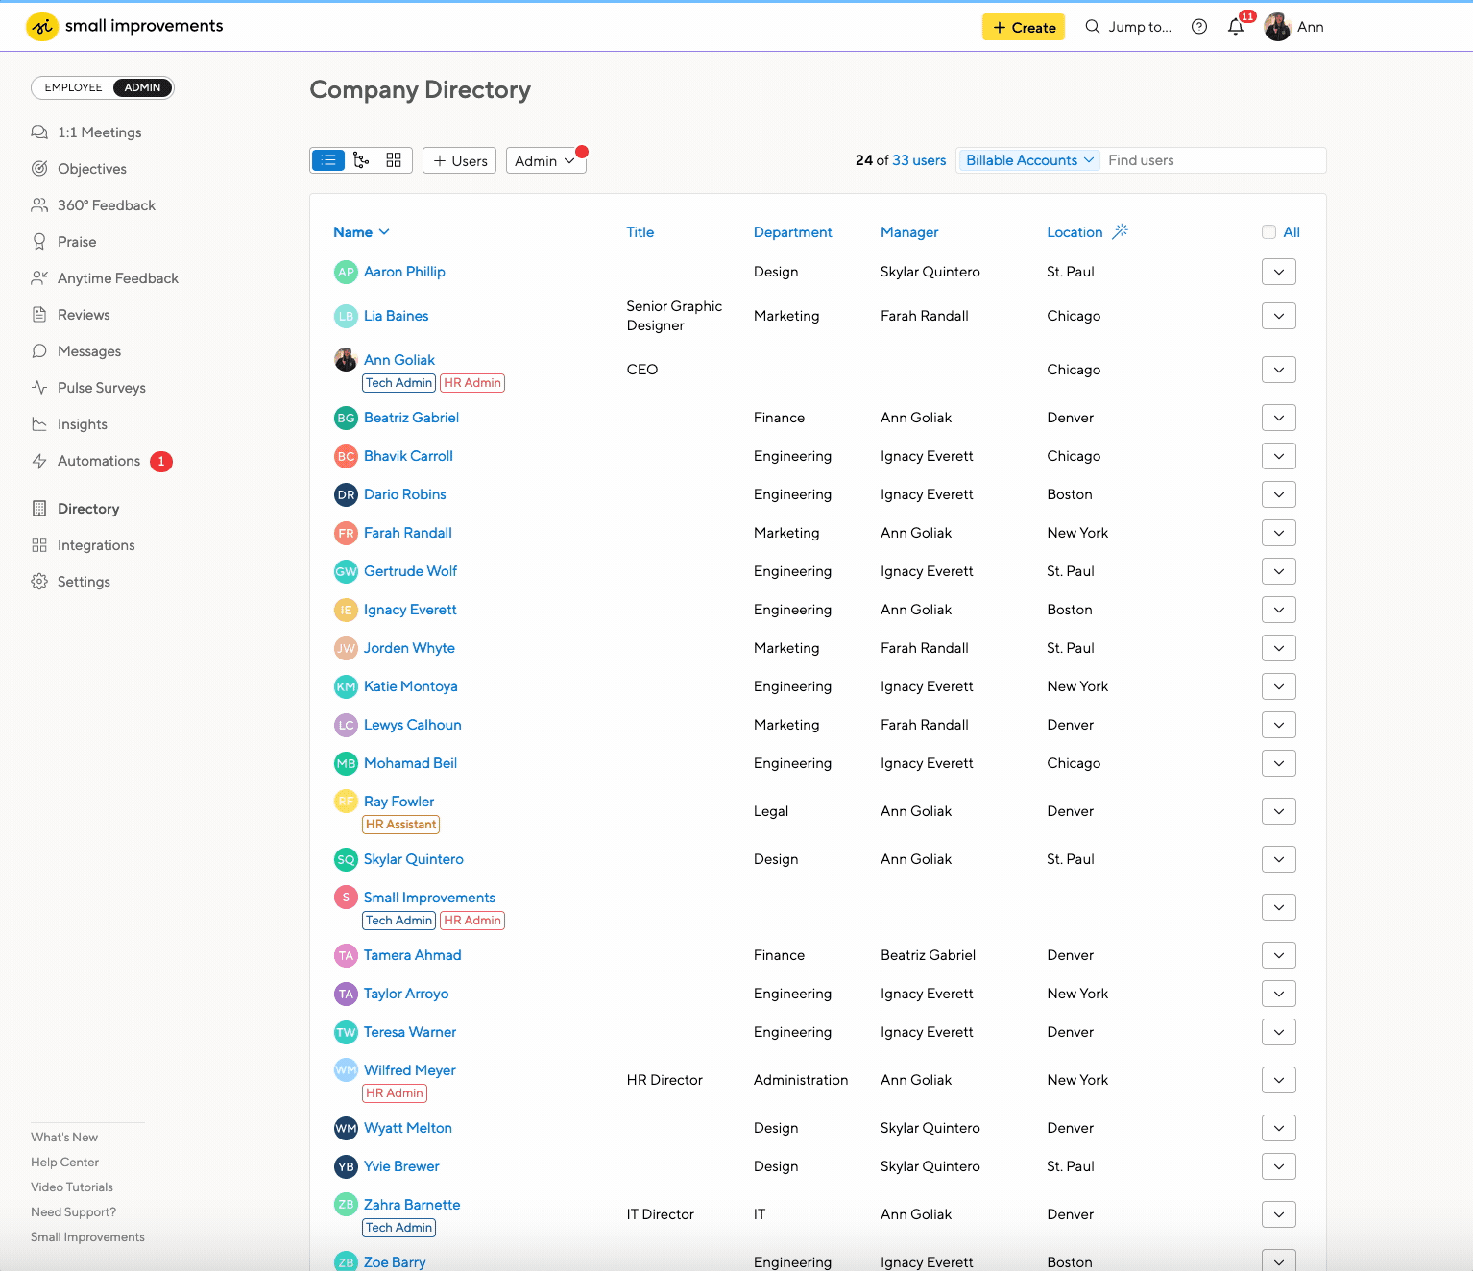Click the Settings gear icon

point(39,581)
